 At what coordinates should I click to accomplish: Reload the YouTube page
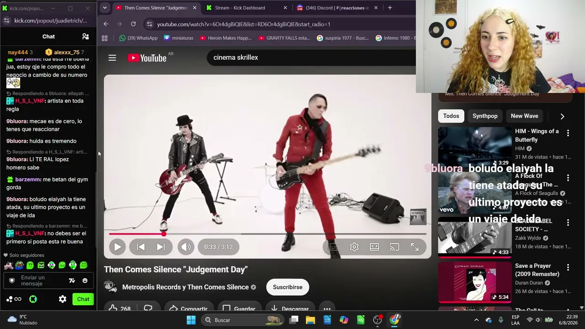pyautogui.click(x=133, y=24)
